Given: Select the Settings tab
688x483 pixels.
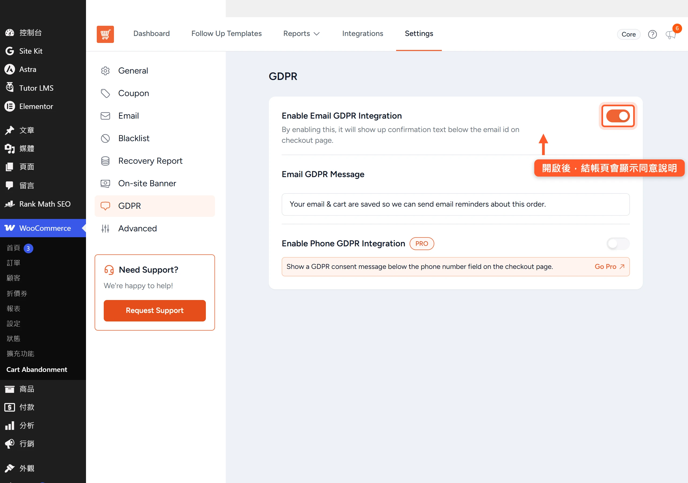Looking at the screenshot, I should click(419, 34).
